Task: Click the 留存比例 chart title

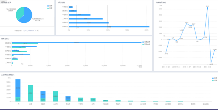Action: coord(61,2)
